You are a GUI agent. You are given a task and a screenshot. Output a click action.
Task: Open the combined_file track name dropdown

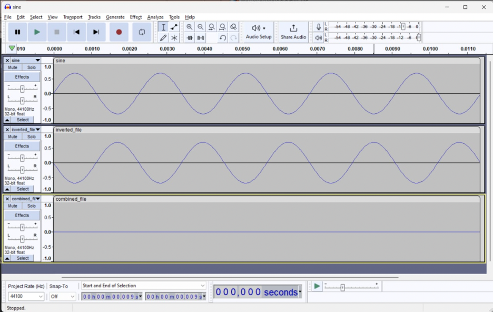pos(26,199)
